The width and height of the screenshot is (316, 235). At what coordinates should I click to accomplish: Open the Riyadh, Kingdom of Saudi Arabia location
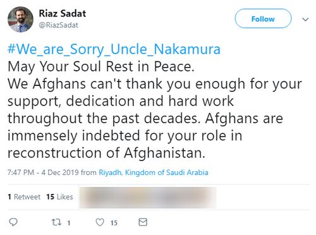point(154,172)
